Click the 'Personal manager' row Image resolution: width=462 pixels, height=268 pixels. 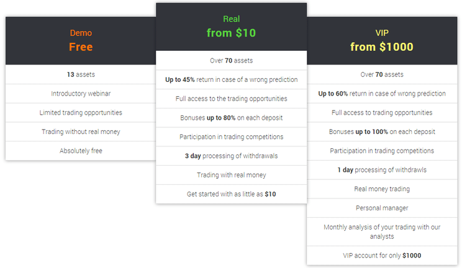point(382,208)
